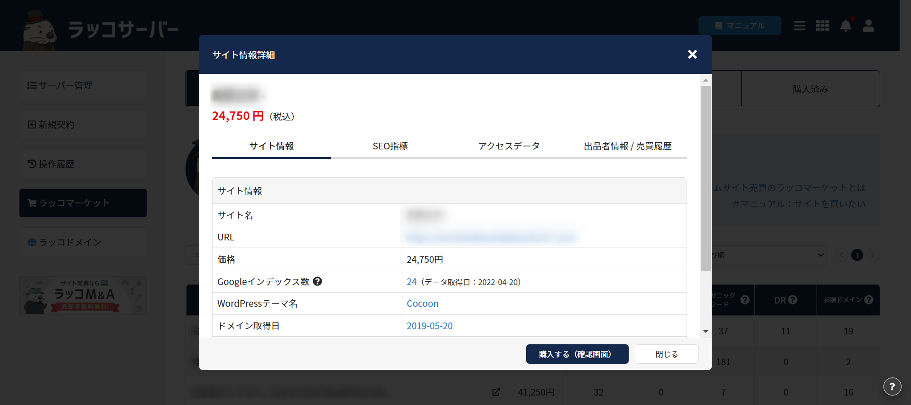Open the user account icon
Screen dimensions: 911x405
pyautogui.click(x=868, y=26)
